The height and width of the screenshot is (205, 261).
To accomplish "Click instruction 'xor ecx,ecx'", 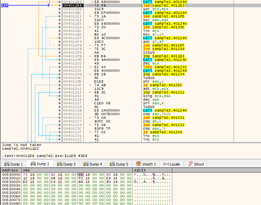I will pos(156,9).
